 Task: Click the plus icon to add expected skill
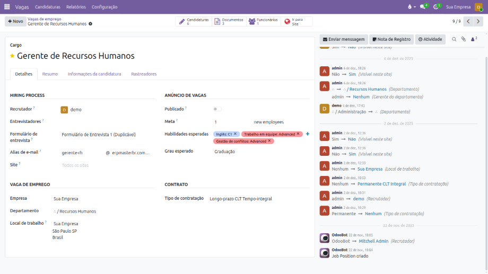coord(308,134)
